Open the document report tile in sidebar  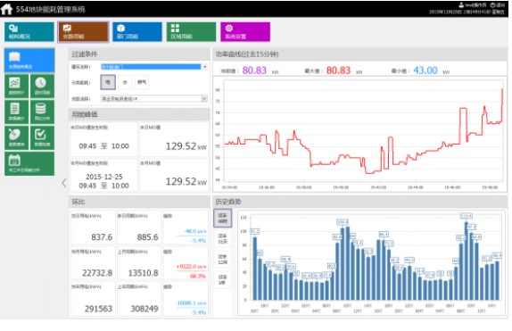pos(16,112)
